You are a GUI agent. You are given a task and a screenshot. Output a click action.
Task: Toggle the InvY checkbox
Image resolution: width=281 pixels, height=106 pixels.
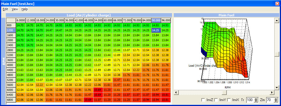pyautogui.click(x=216, y=100)
